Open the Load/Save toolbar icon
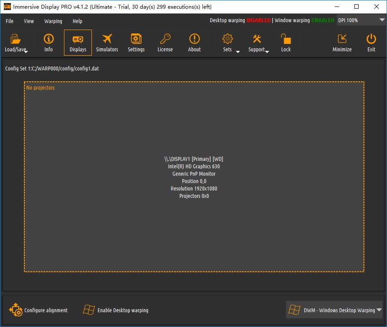 tap(15, 39)
